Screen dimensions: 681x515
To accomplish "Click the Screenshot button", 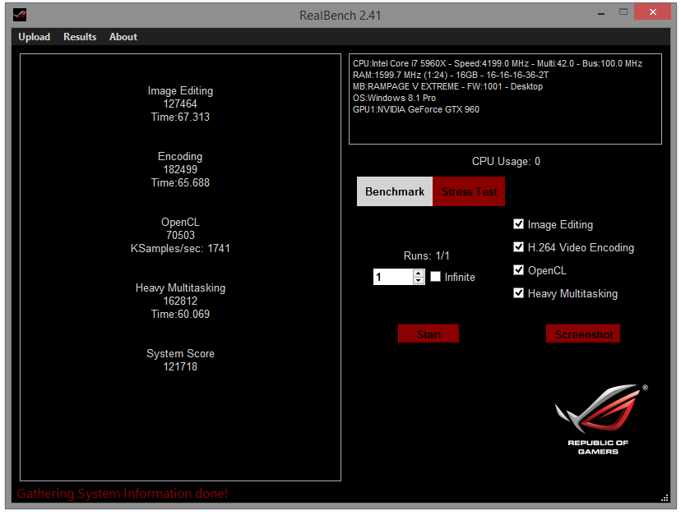I will point(583,334).
